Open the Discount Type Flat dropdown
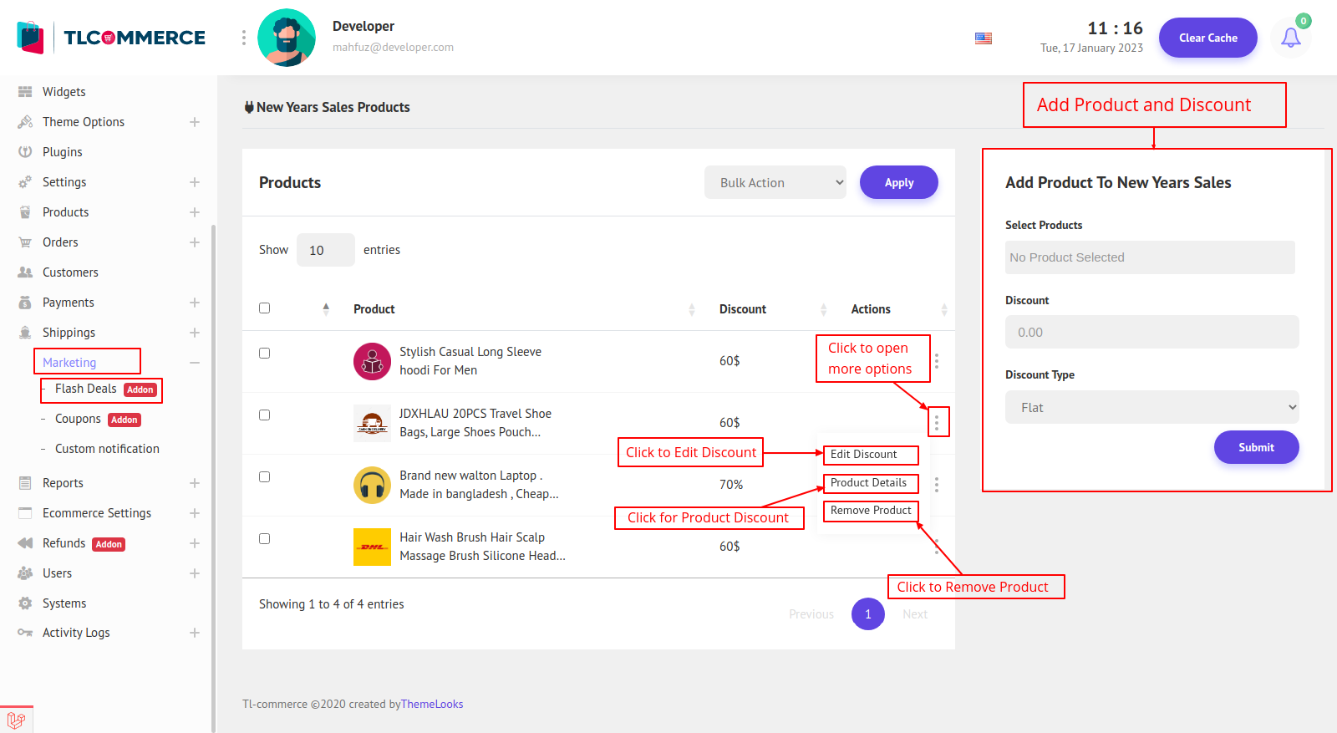The width and height of the screenshot is (1337, 733). [x=1151, y=407]
